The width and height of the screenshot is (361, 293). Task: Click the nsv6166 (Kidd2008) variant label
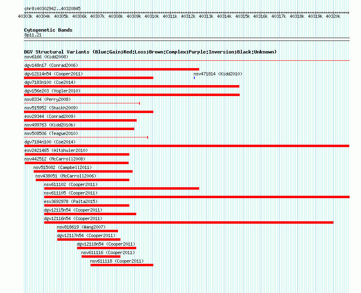(x=46, y=57)
